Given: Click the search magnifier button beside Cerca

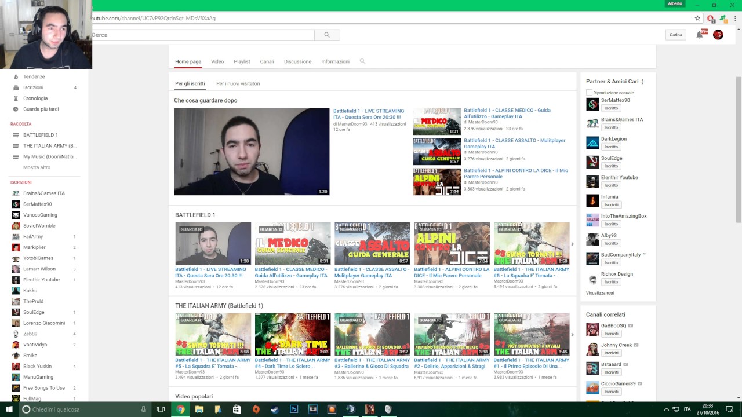Looking at the screenshot, I should 327,35.
